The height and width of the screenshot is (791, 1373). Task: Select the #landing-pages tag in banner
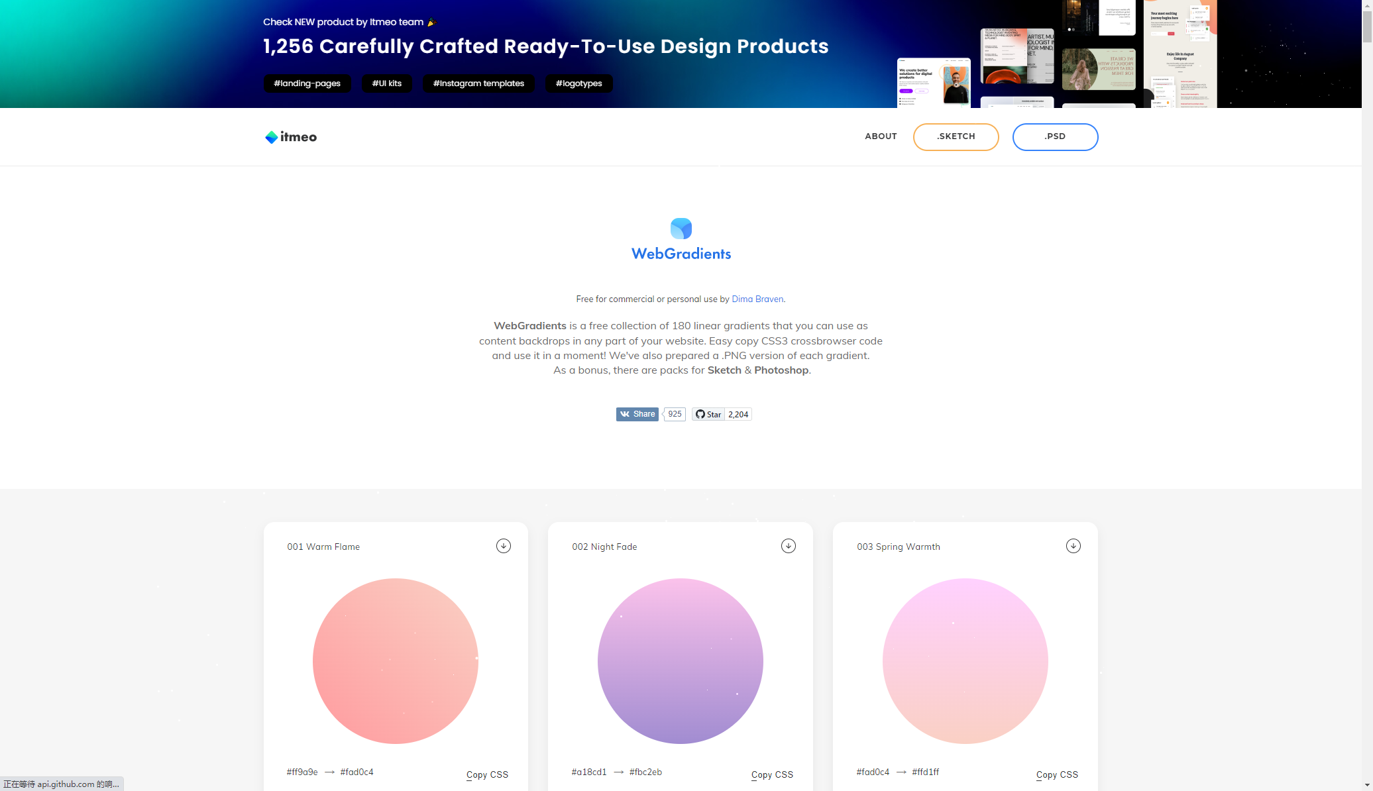[307, 83]
